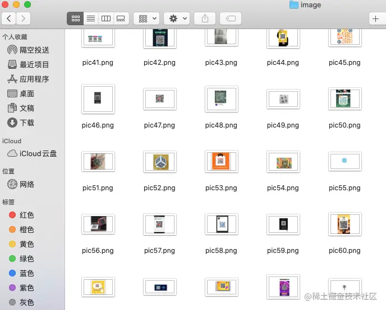Screen dimensions: 386x310
Task: Select the pic44.png thumbnail
Action: [283, 38]
